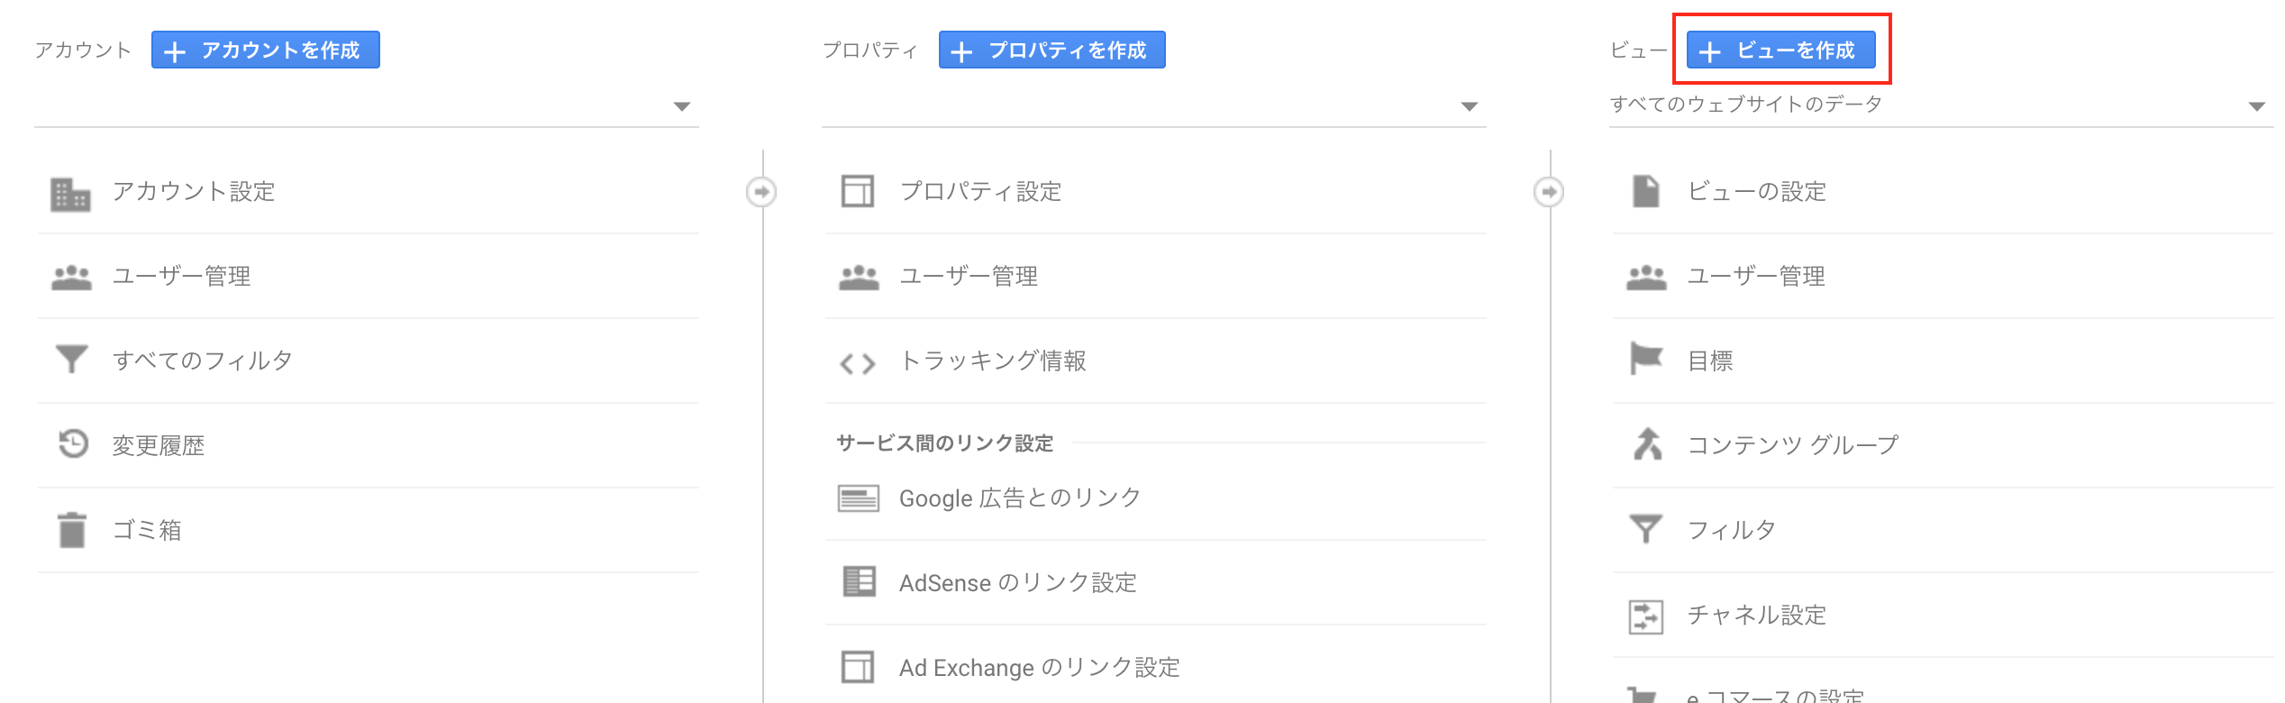Click the AdSense のリンク設定 icon
Image resolution: width=2285 pixels, height=703 pixels.
coord(859,581)
